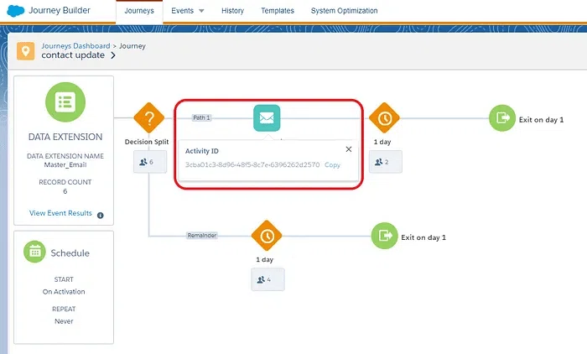Screen dimensions: 587x354
Task: Open the Events tab
Action: [182, 11]
